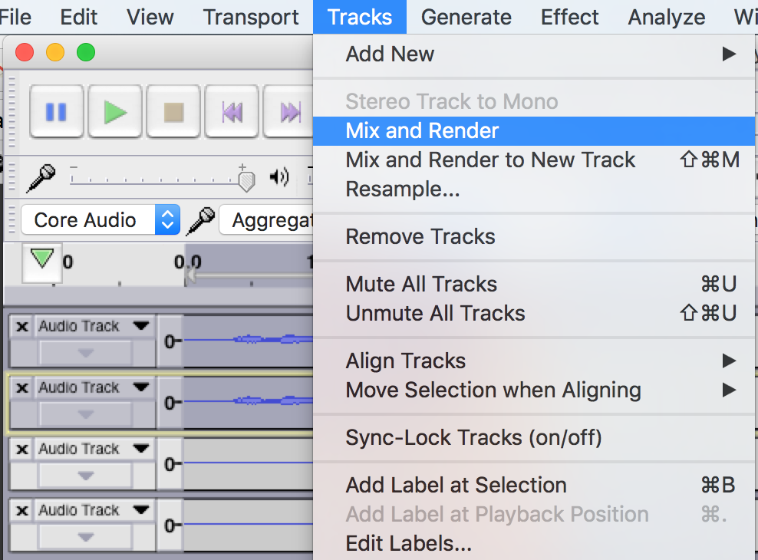
Task: Select Mute All Tracks
Action: 421,284
